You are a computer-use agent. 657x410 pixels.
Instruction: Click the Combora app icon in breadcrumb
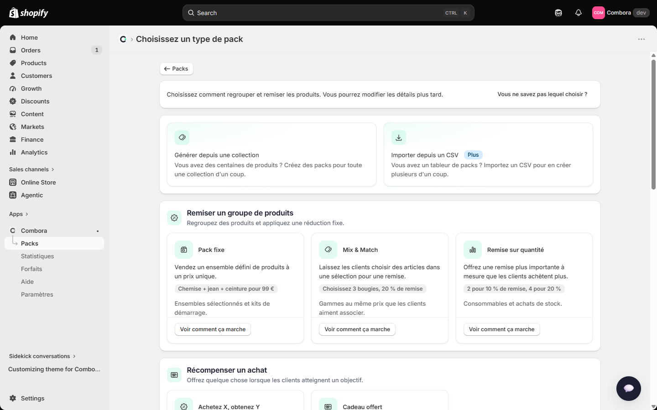123,39
